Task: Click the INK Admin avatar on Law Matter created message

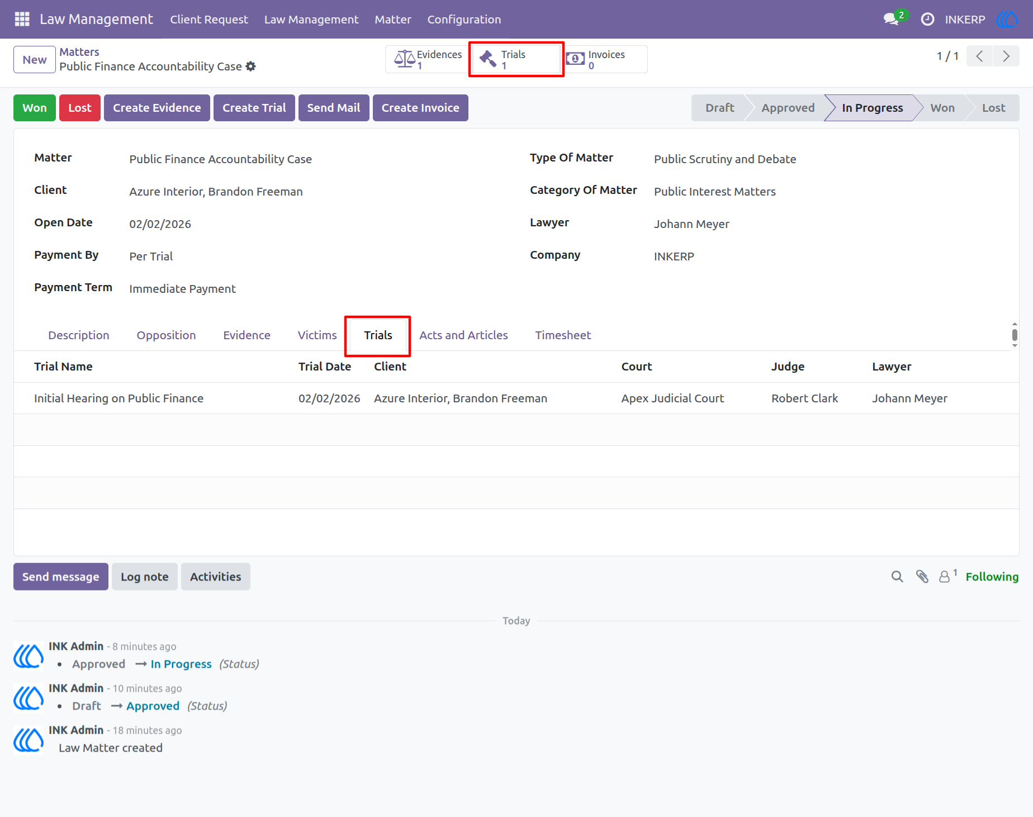Action: coord(29,739)
